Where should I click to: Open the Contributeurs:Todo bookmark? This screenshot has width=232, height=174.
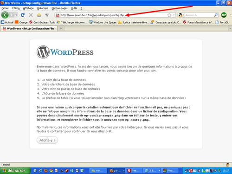(42, 22)
